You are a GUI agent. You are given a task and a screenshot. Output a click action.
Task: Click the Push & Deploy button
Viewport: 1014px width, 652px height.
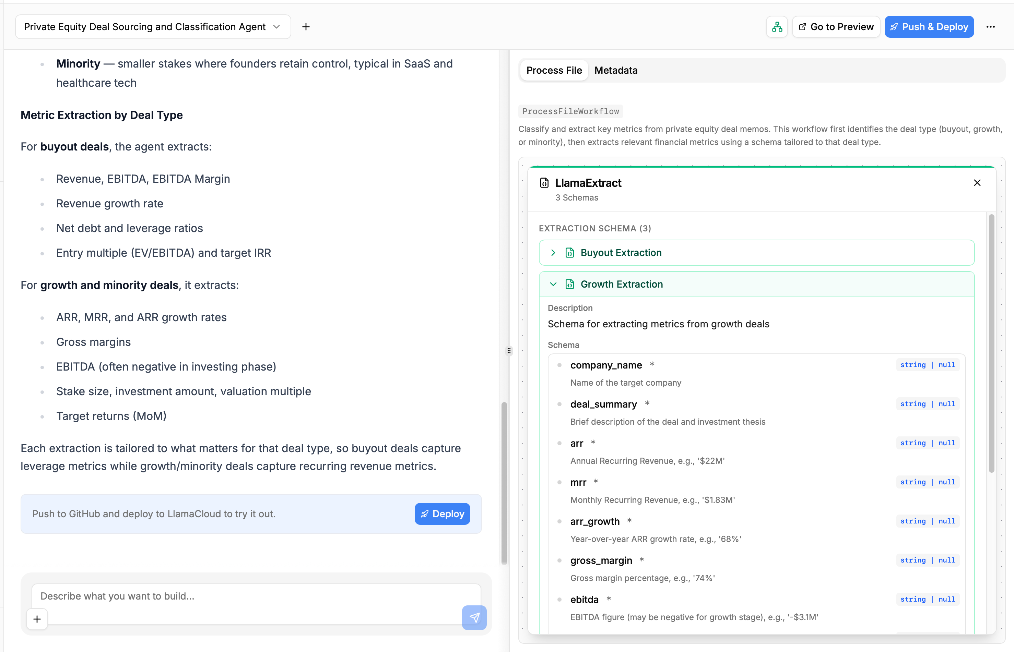929,27
